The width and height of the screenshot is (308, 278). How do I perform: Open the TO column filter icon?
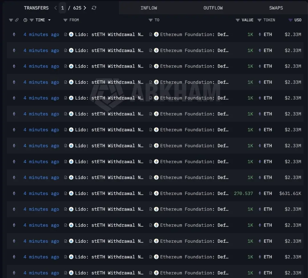pyautogui.click(x=151, y=20)
